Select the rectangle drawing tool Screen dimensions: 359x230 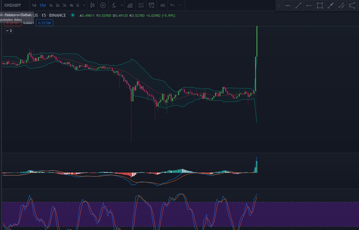[x=320, y=5]
